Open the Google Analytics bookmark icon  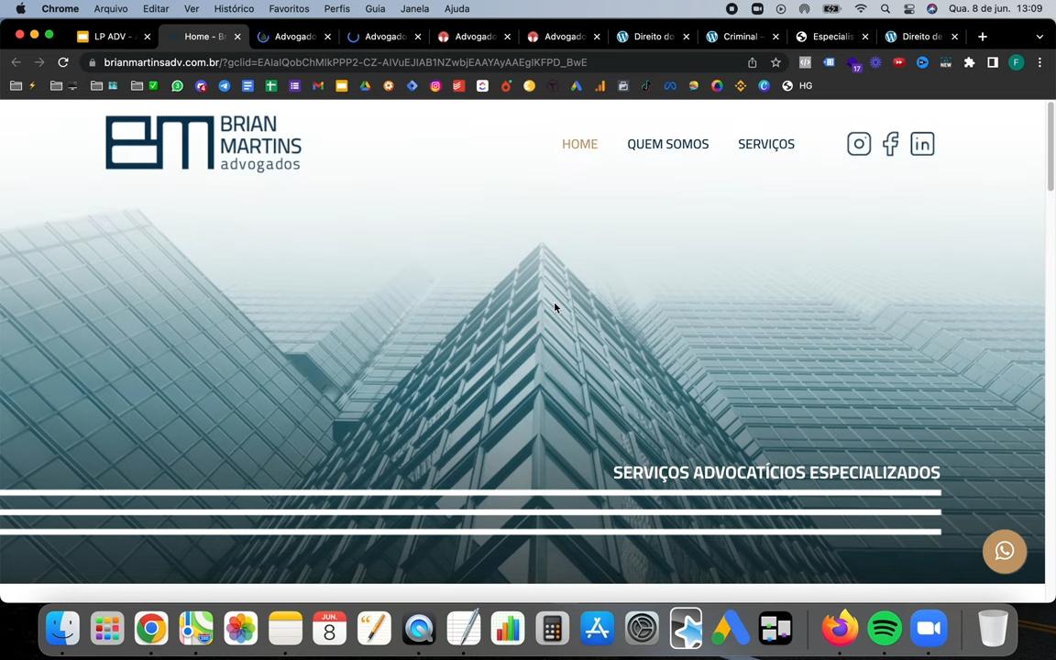[x=599, y=85]
